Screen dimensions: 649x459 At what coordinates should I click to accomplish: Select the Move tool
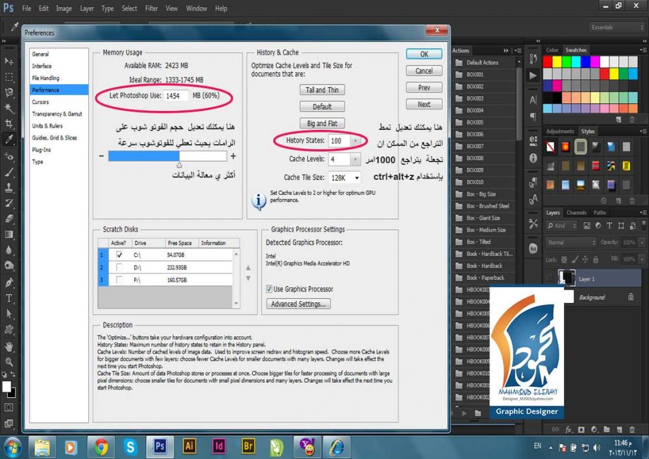point(8,61)
